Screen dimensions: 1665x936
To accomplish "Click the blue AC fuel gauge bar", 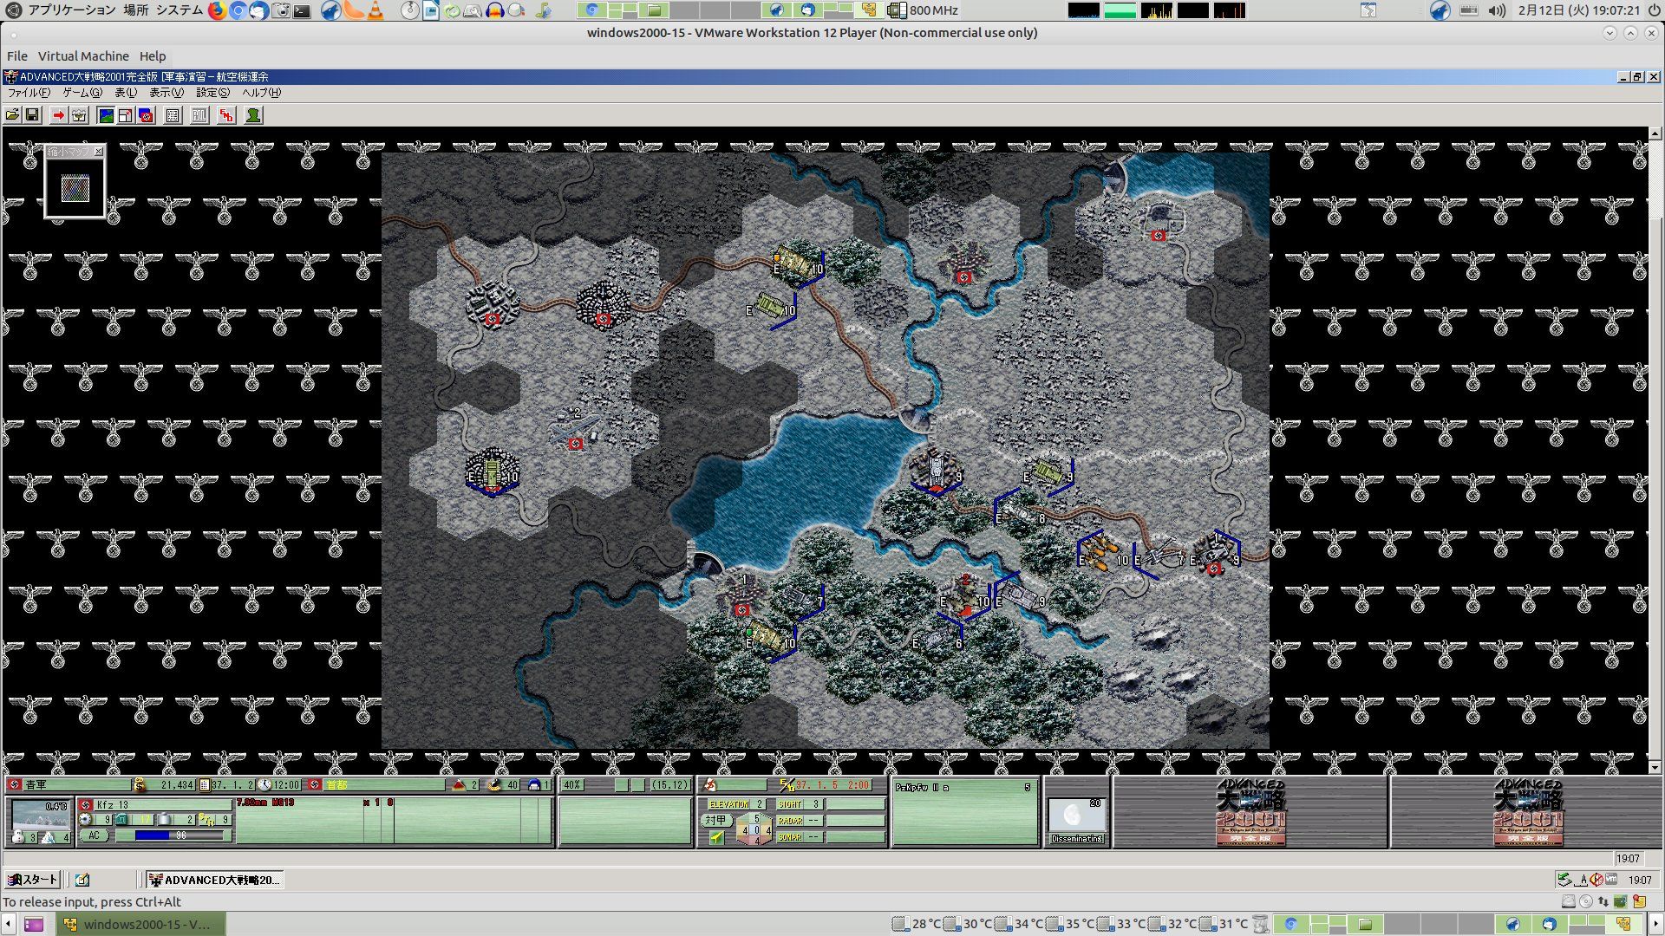I will 172,835.
